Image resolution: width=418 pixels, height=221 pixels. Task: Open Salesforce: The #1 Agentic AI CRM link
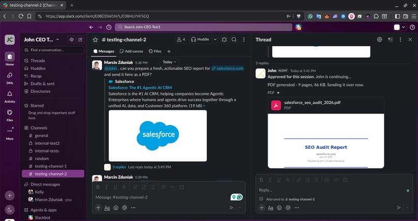pos(140,88)
